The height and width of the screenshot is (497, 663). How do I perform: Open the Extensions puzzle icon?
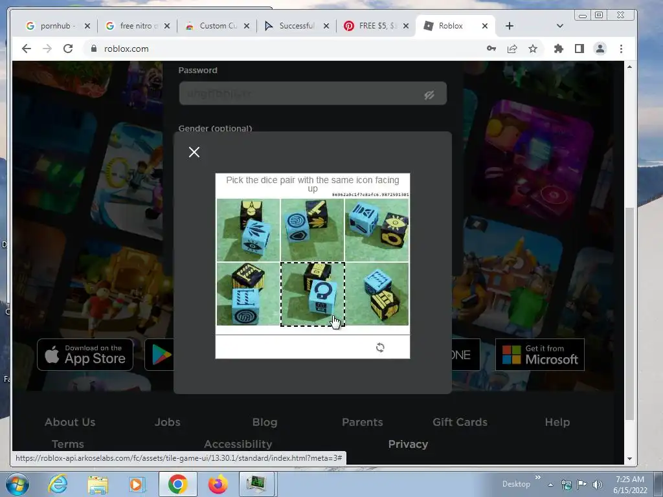click(559, 49)
